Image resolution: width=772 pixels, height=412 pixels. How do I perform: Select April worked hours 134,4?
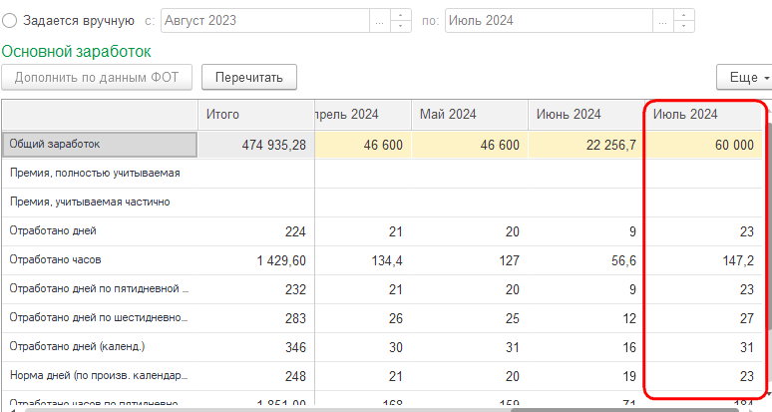[x=363, y=260]
